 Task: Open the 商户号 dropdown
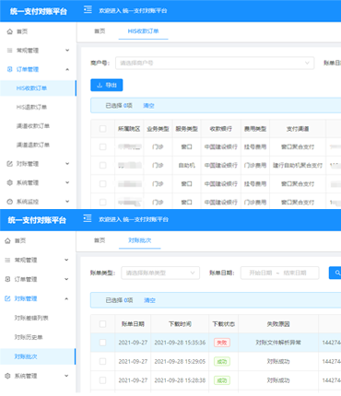coord(215,63)
